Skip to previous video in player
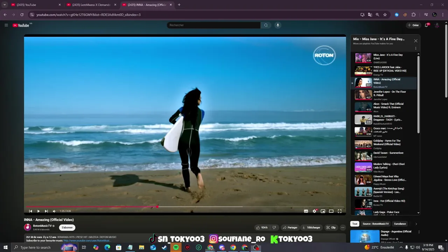Image resolution: width=448 pixels, height=252 pixels. 30,211
